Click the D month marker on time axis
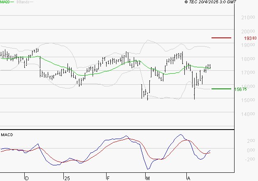Viewport: 258px width, 181px height. click(x=27, y=179)
